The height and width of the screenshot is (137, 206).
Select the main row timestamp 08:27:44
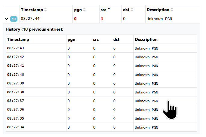click(x=30, y=19)
